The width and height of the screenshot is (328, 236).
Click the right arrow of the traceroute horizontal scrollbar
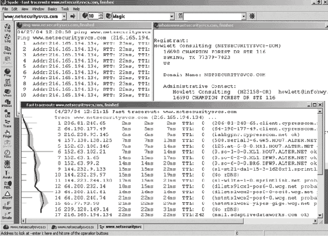315,221
